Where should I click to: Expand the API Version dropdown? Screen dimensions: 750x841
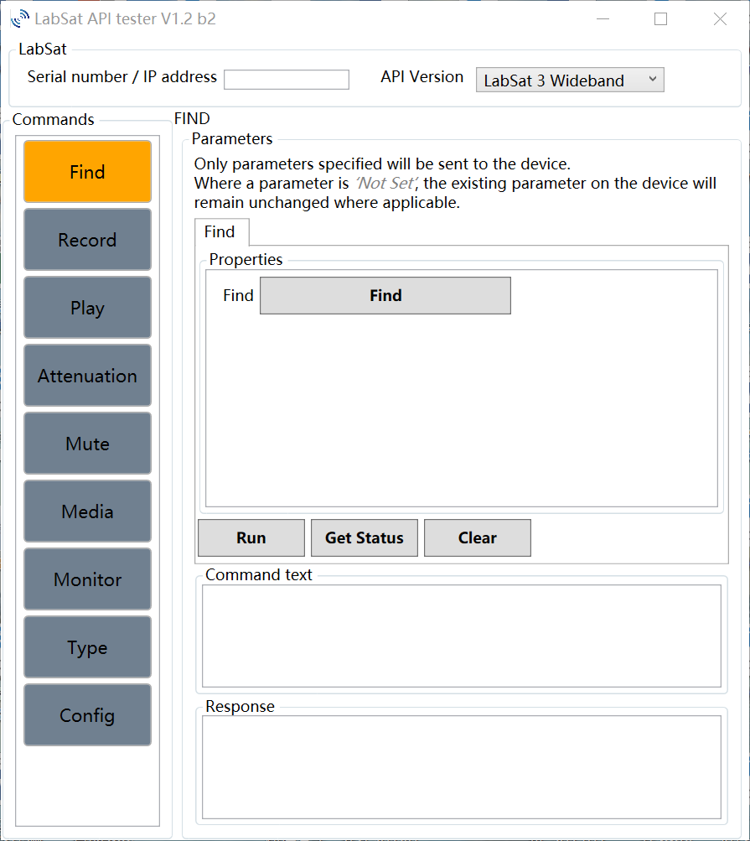570,80
